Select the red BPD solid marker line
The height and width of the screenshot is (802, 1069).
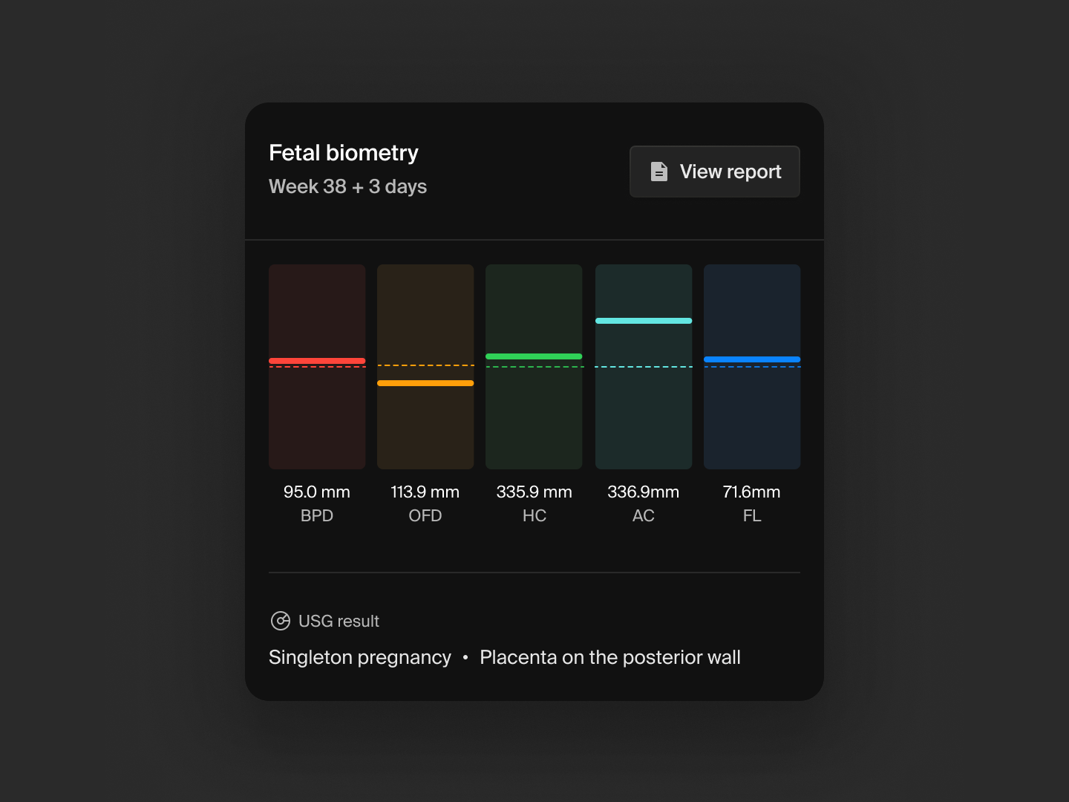[317, 361]
